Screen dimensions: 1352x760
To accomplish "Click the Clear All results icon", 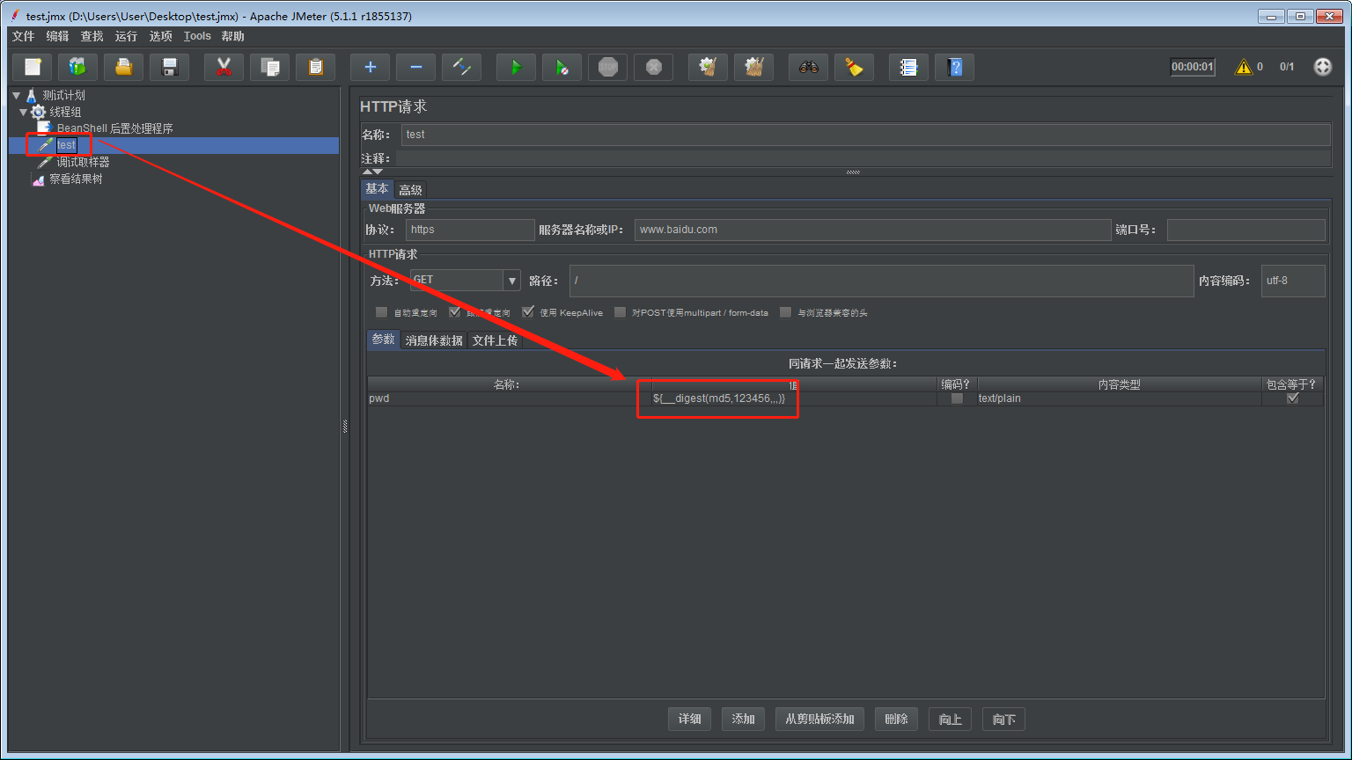I will (754, 67).
